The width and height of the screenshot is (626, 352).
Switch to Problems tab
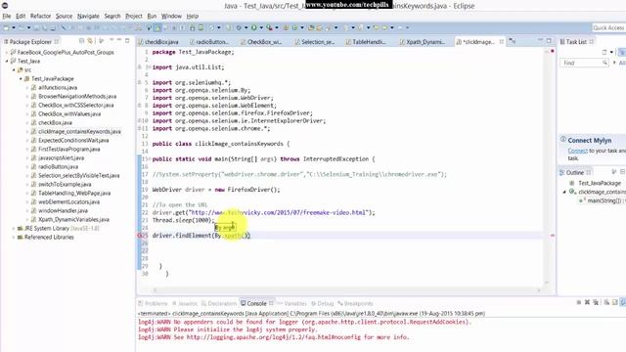tap(153, 303)
